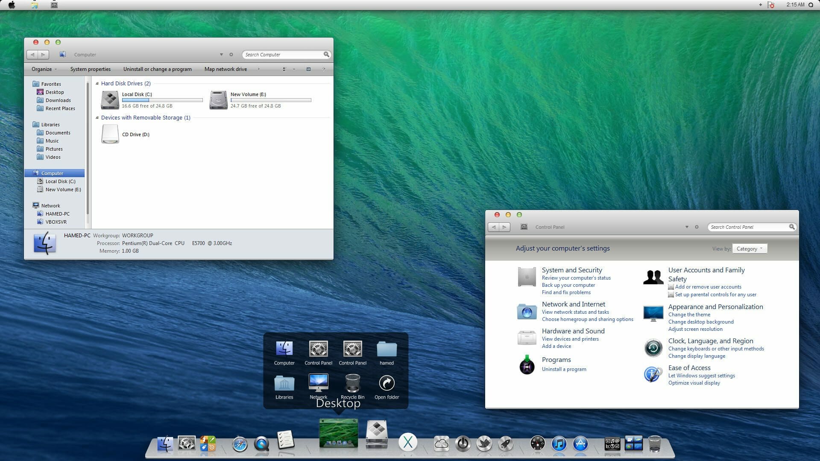The width and height of the screenshot is (820, 461).
Task: Click the Clock Language and Region icon
Action: 653,347
